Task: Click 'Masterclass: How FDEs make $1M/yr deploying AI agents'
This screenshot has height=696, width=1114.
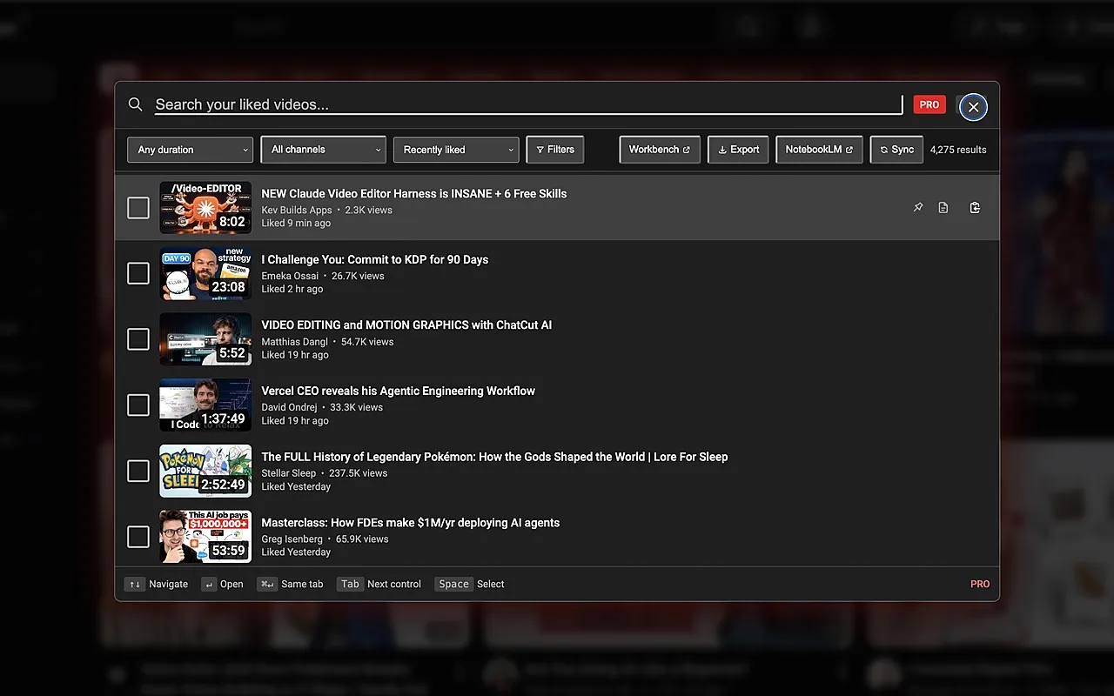Action: click(411, 523)
